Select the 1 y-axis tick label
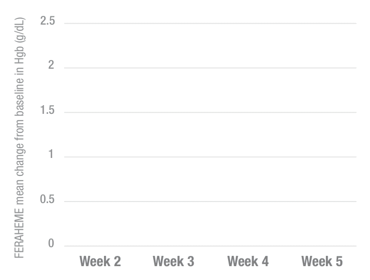This screenshot has height=280, width=370. [x=51, y=156]
